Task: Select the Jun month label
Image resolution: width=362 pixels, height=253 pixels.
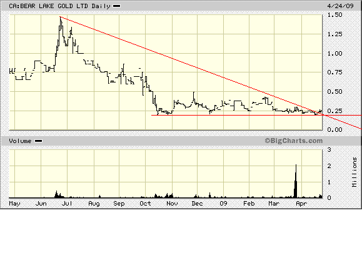Action: click(41, 204)
